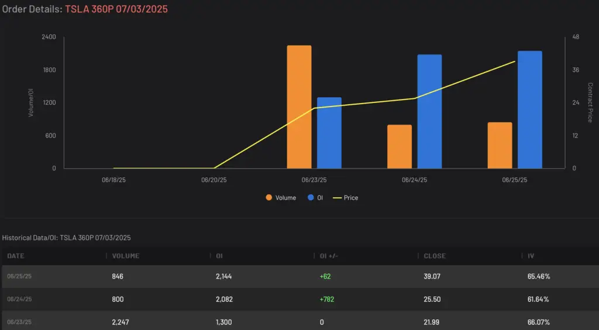Click the blue OI bar for 06/25/25
The image size is (599, 330).
coord(530,109)
